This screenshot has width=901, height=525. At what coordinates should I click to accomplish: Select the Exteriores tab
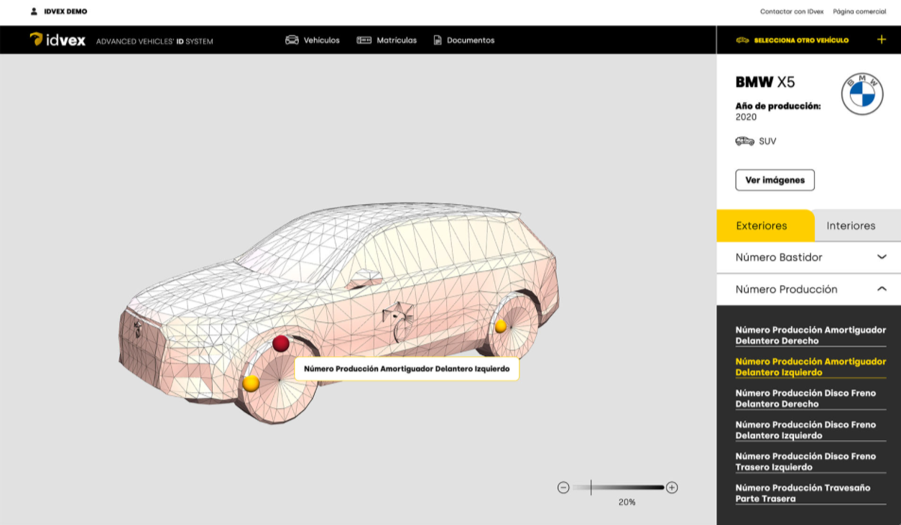[x=762, y=226]
